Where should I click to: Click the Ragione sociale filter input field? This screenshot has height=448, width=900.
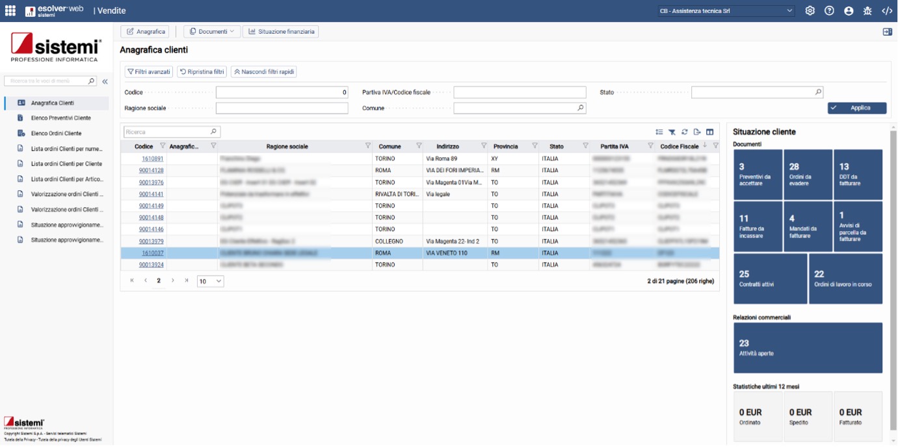pyautogui.click(x=282, y=108)
